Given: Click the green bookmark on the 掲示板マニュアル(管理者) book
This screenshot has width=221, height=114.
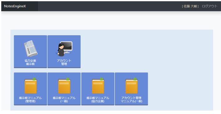Looking at the screenshot, I should (34, 79).
